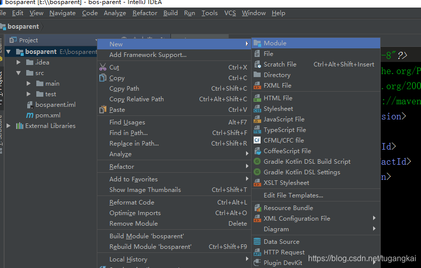Expand the test folder
This screenshot has width=421, height=268.
click(x=28, y=94)
